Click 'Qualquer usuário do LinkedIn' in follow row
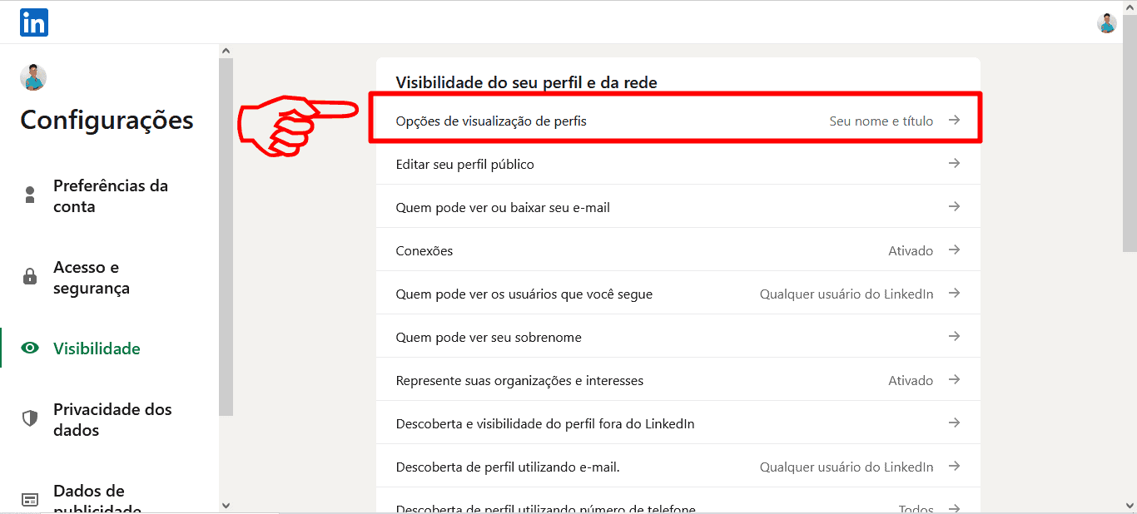The width and height of the screenshot is (1137, 514). pos(847,294)
